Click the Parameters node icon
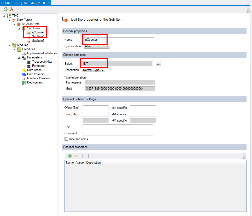This screenshot has height=216, width=252. point(24,57)
